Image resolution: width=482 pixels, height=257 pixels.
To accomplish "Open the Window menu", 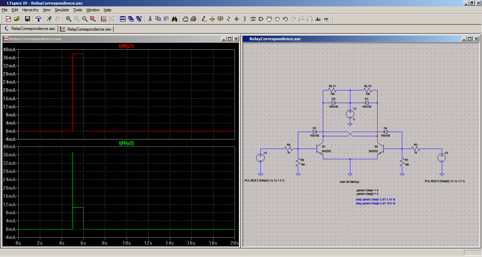I will pyautogui.click(x=93, y=10).
